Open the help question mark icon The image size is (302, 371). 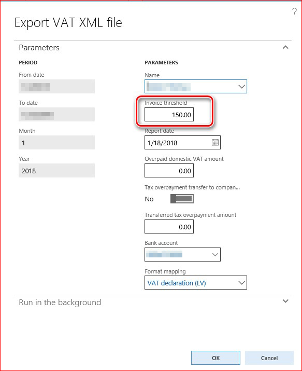pyautogui.click(x=294, y=11)
